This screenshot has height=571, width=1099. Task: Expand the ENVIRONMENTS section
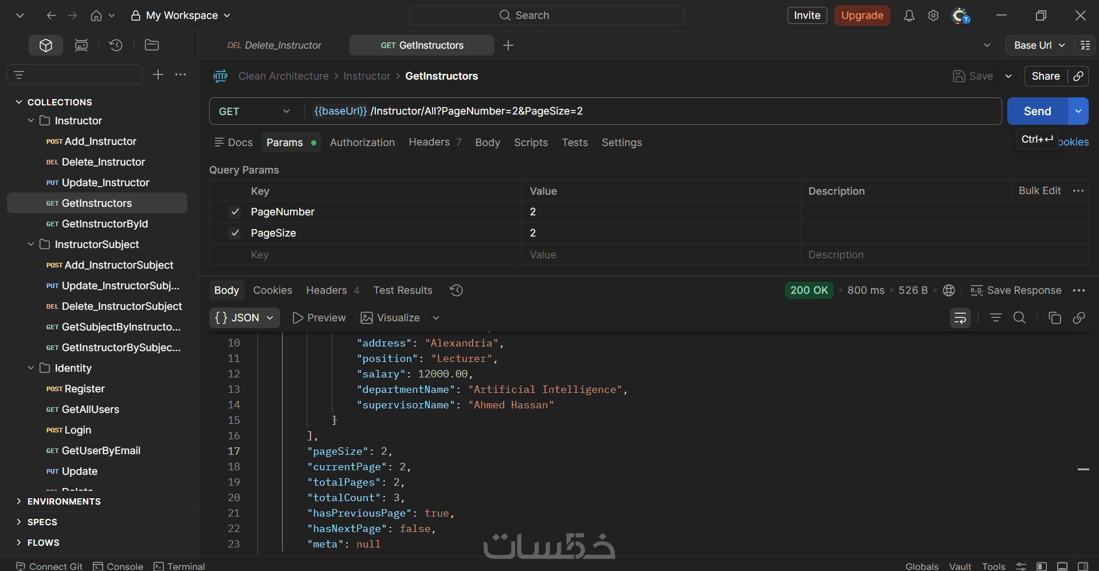[x=19, y=501]
